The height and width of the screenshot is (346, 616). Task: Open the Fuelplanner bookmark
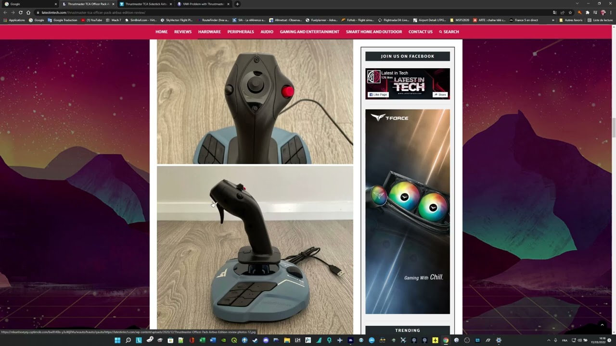pyautogui.click(x=321, y=20)
